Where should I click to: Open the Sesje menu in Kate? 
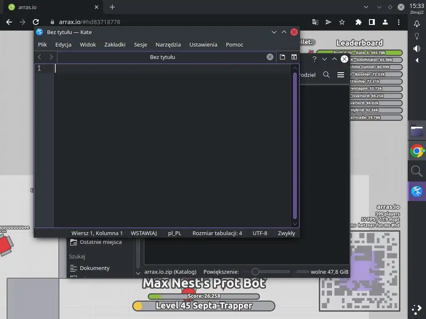(x=141, y=45)
